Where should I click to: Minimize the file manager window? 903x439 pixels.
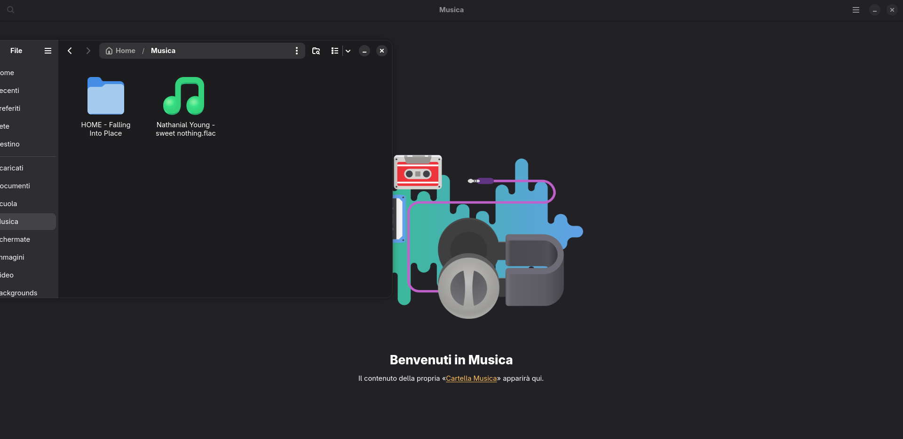(364, 51)
